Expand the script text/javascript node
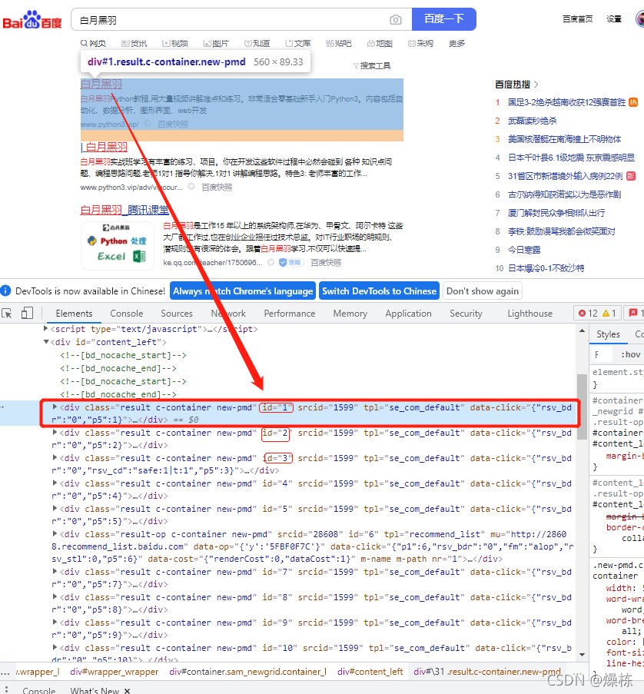 point(45,329)
